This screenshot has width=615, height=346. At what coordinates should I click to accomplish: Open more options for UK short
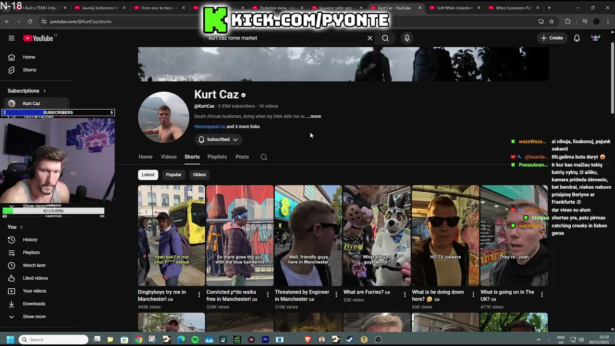click(541, 294)
